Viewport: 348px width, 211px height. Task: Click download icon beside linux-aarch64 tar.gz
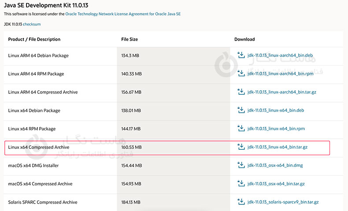coord(241,92)
